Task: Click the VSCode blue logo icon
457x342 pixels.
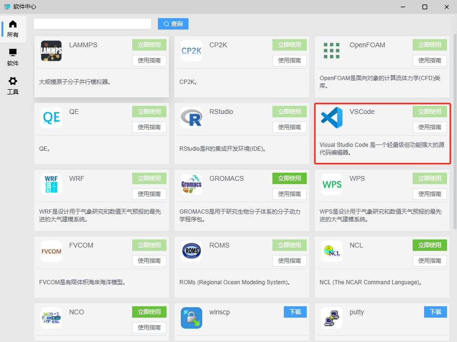Action: [332, 117]
